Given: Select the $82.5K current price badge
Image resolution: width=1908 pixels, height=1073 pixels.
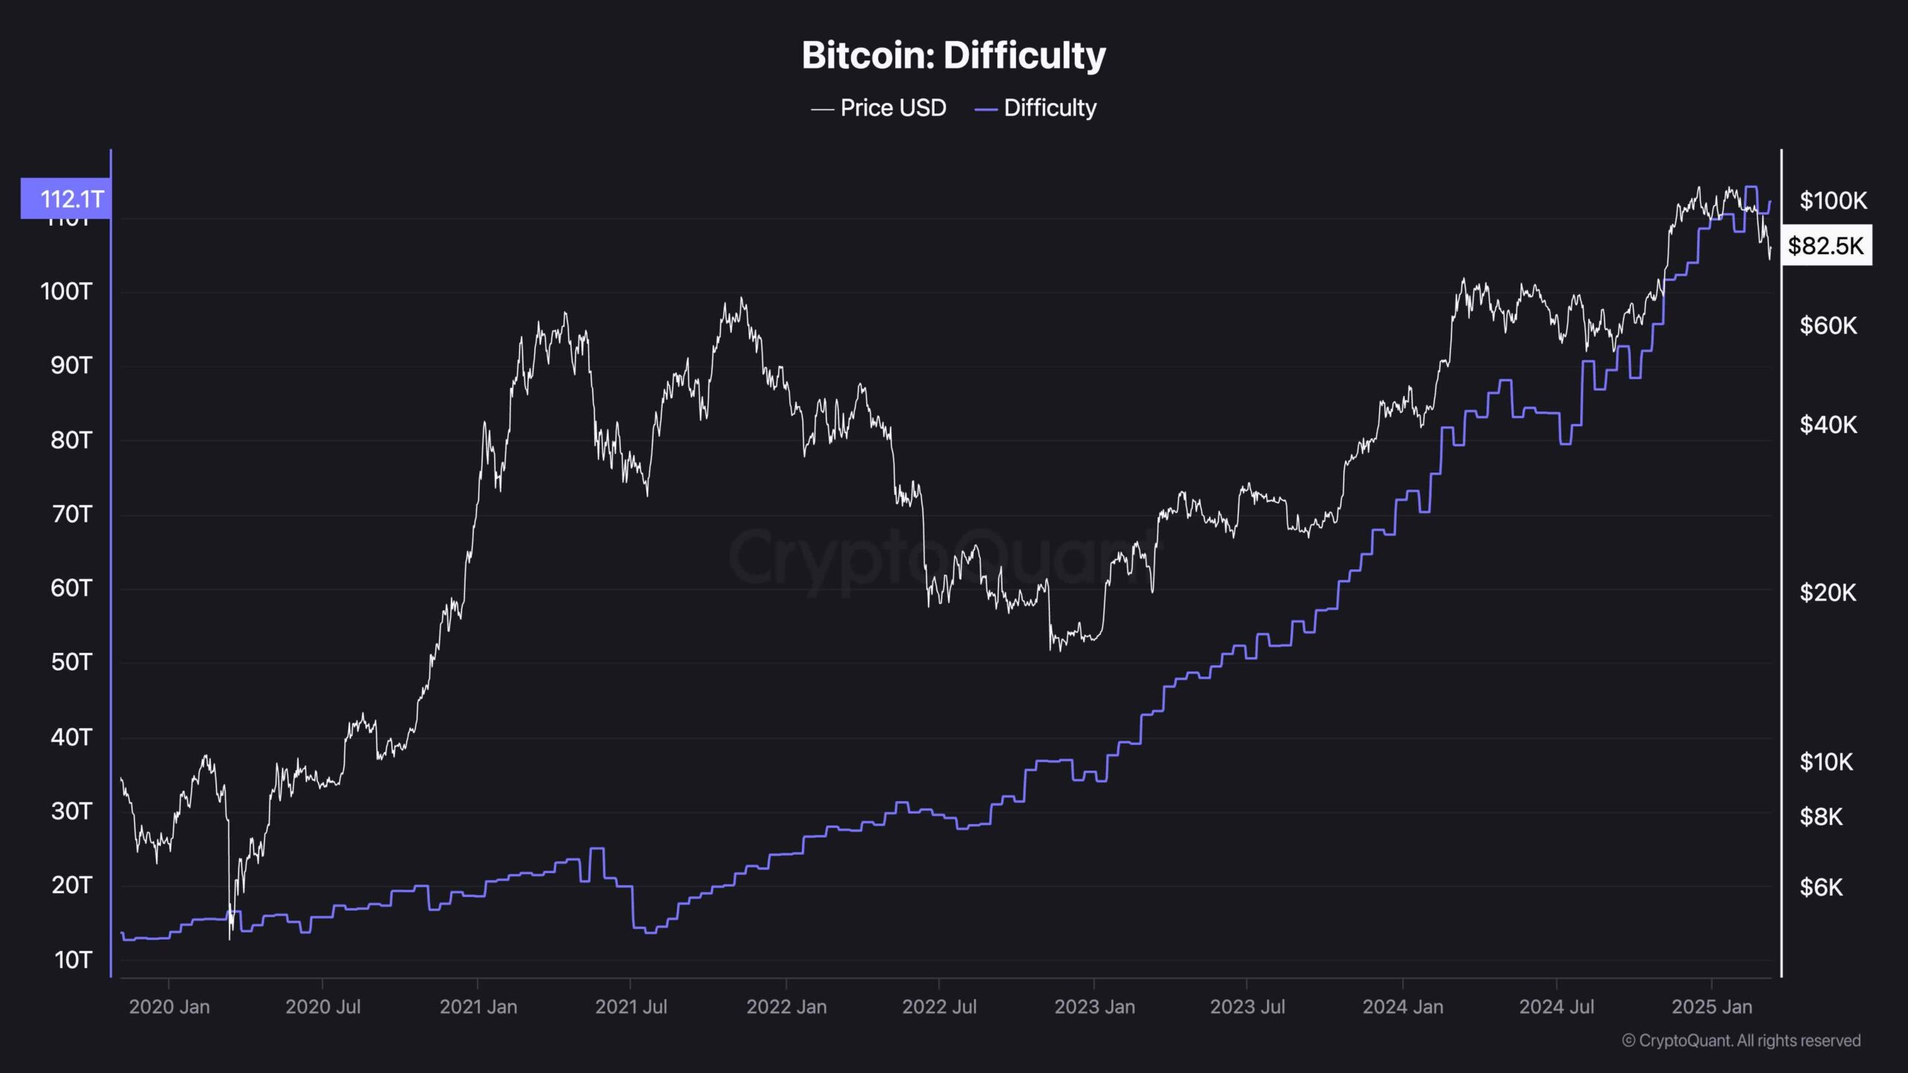Looking at the screenshot, I should pos(1826,245).
